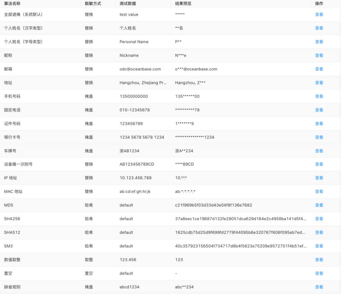Click the 算法名称 column header
The image size is (341, 294).
pyautogui.click(x=12, y=3)
